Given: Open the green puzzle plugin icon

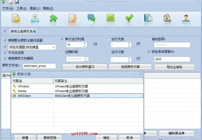Looking at the screenshot, I should coord(54,18).
